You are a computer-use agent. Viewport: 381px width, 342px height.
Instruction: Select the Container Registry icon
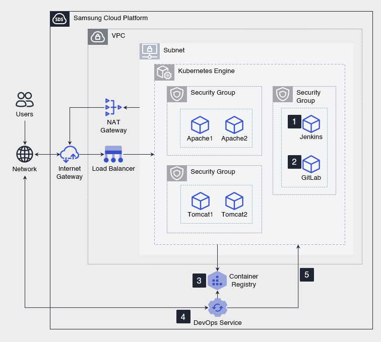point(217,281)
